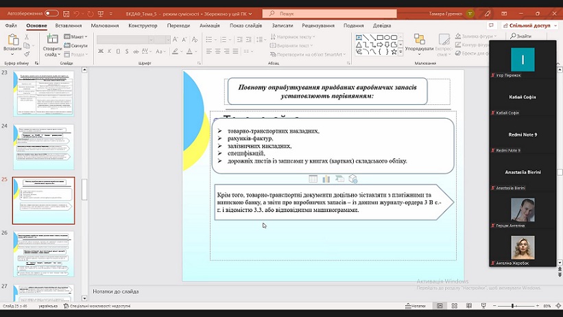Viewport: 563px width, 317px height.
Task: Select slide 26 thumbnail
Action: (43, 254)
